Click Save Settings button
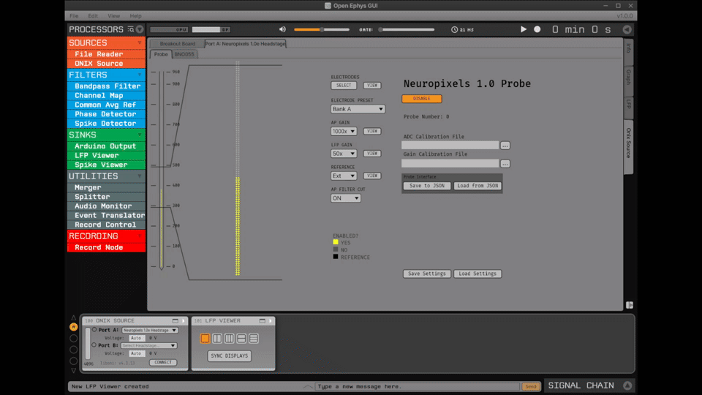The image size is (702, 395). point(426,274)
